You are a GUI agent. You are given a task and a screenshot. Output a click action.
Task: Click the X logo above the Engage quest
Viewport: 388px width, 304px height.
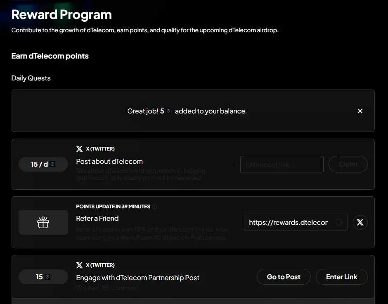coord(80,265)
